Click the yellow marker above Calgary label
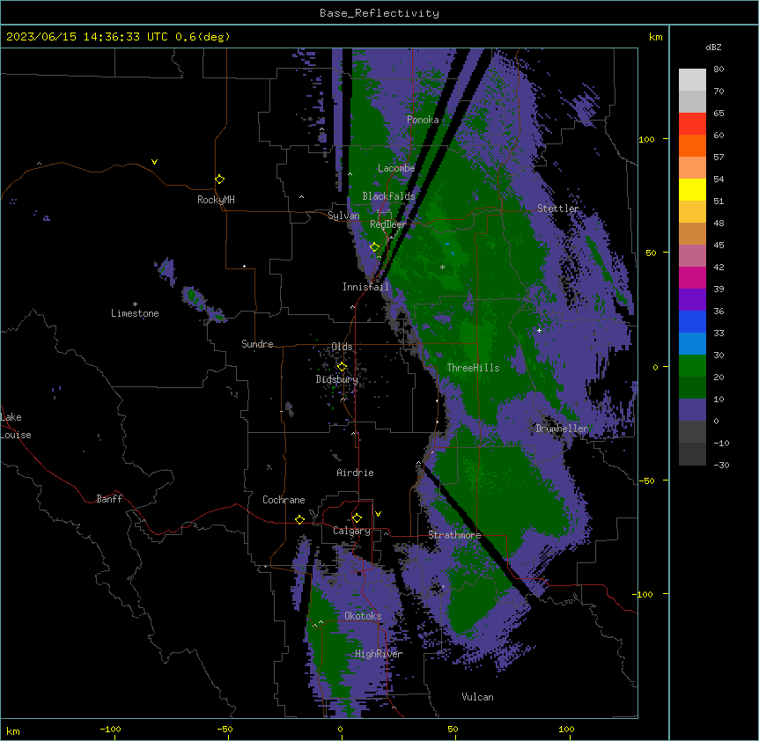This screenshot has height=741, width=759. click(357, 518)
